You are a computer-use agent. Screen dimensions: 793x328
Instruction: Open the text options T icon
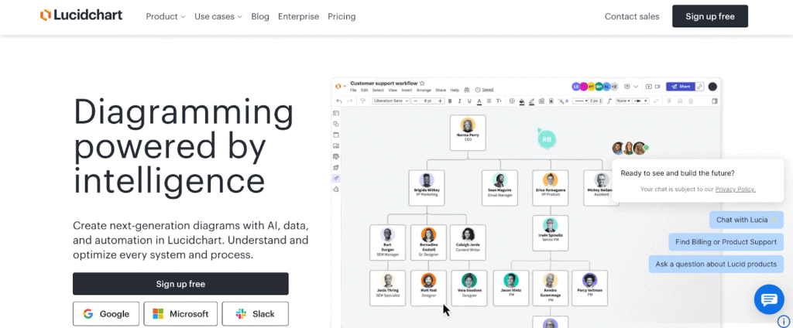(x=499, y=101)
